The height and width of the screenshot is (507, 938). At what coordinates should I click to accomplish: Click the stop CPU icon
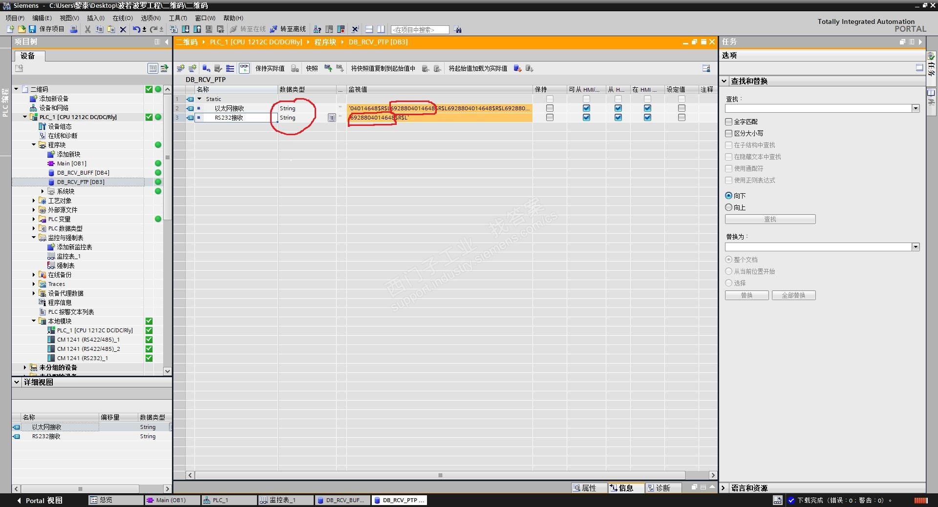tap(341, 29)
